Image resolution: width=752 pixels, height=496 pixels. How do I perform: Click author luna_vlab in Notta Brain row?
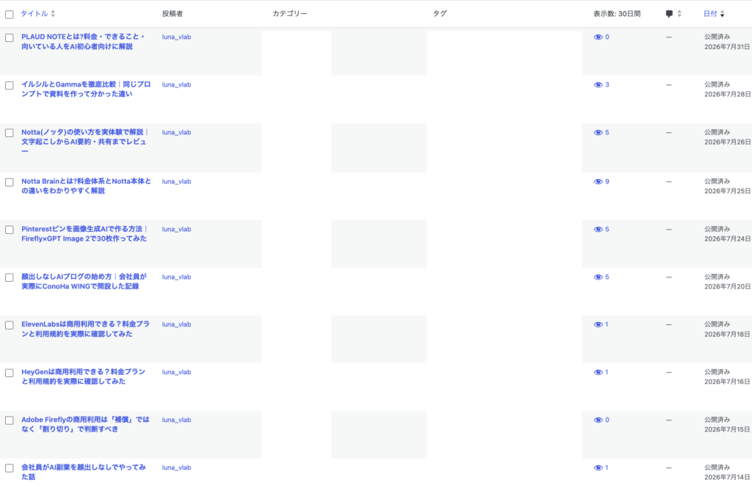tap(176, 182)
